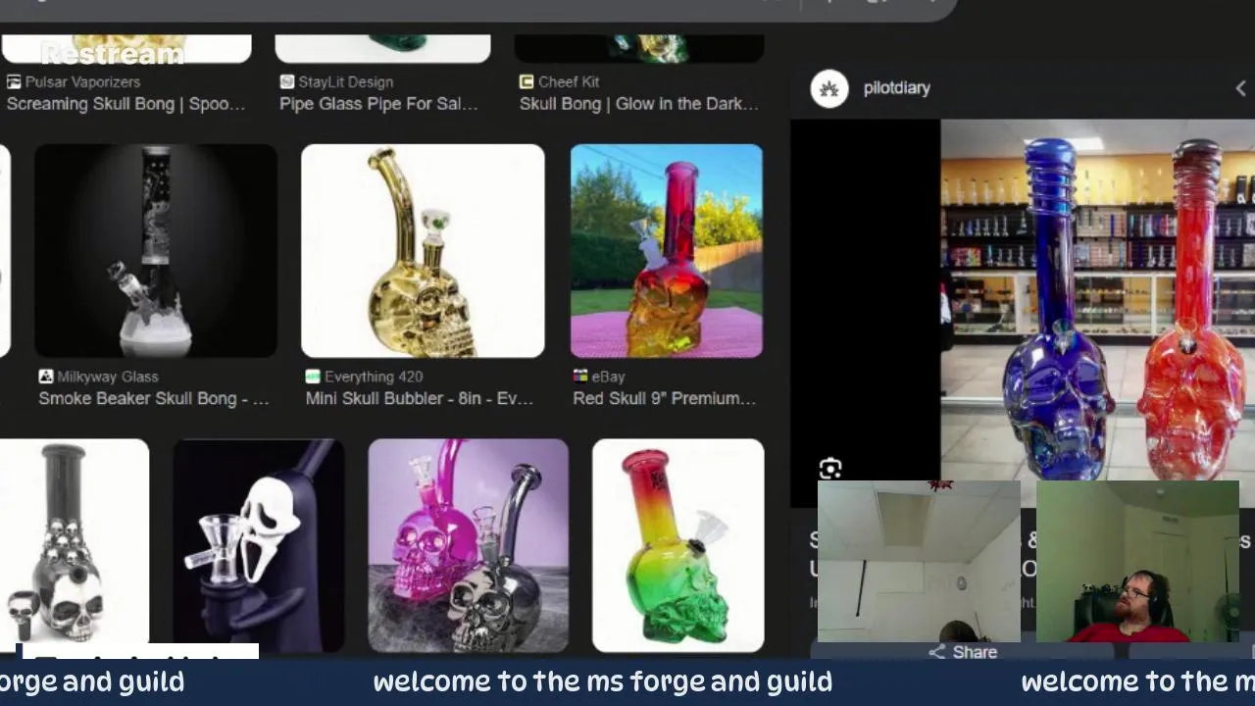1255x706 pixels.
Task: Open Screaming Skull Bong result title
Action: pyautogui.click(x=125, y=104)
